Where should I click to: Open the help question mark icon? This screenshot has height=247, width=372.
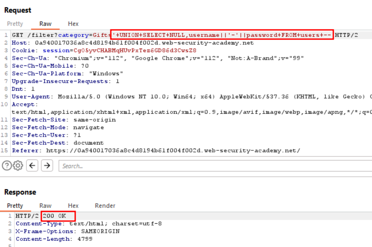pos(7,165)
